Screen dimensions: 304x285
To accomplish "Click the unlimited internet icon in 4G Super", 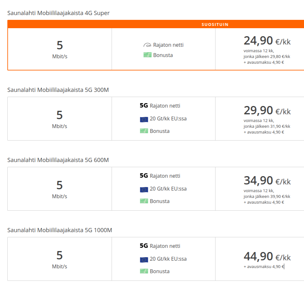I will coord(147,45).
